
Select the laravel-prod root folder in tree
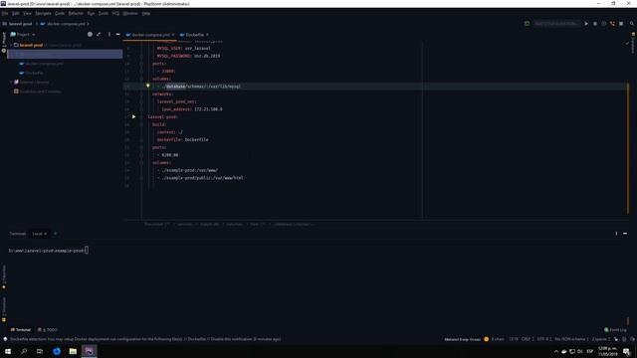pyautogui.click(x=31, y=45)
